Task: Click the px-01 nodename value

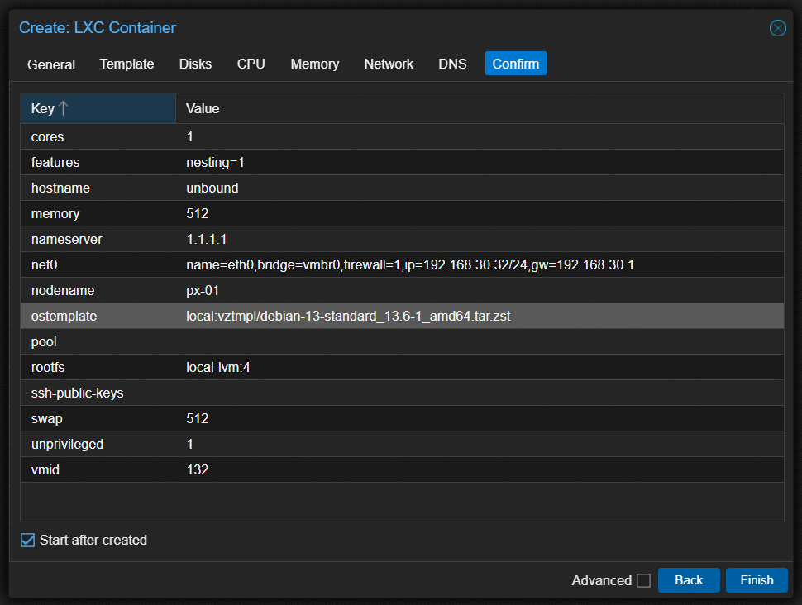Action: tap(202, 290)
